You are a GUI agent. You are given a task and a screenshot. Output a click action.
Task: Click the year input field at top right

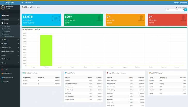[x=169, y=10]
